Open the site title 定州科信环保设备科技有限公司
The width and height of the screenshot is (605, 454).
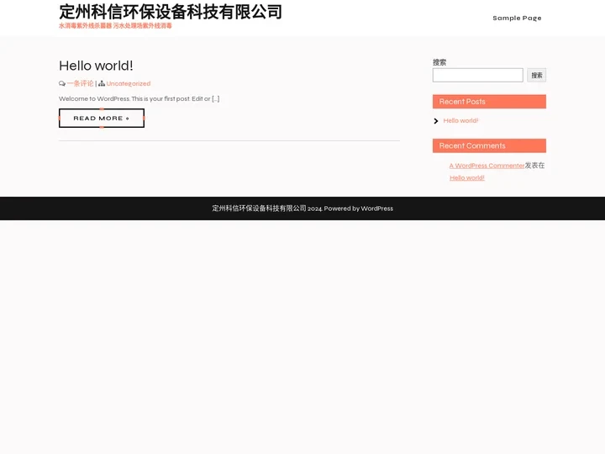(x=170, y=12)
